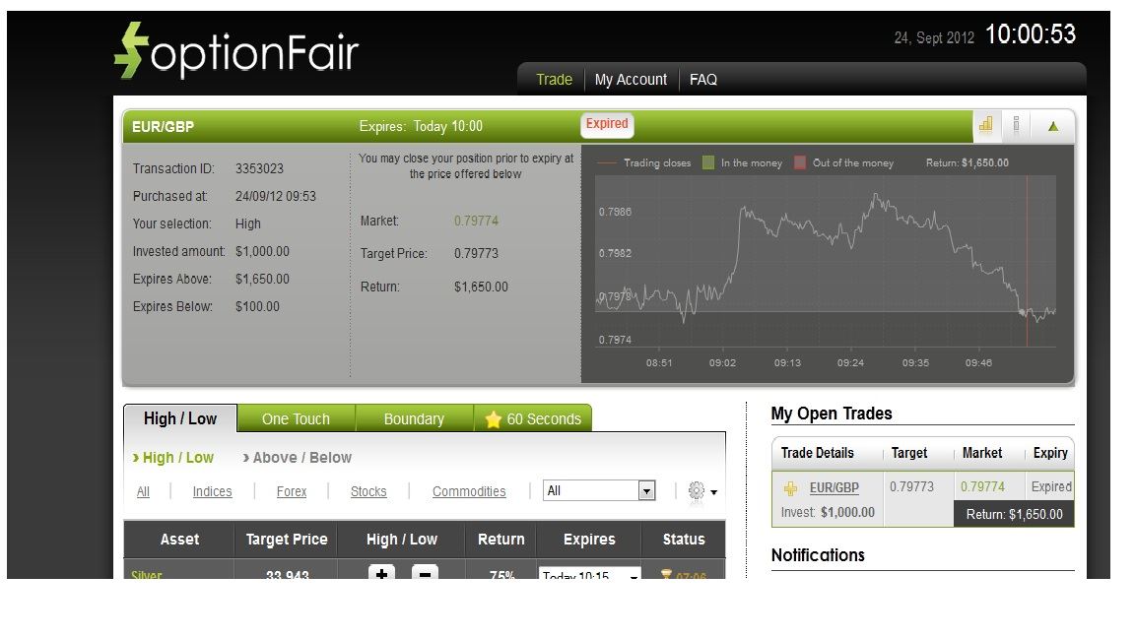Click the Notifications heading
Screen dimensions: 1135x638
[x=818, y=555]
